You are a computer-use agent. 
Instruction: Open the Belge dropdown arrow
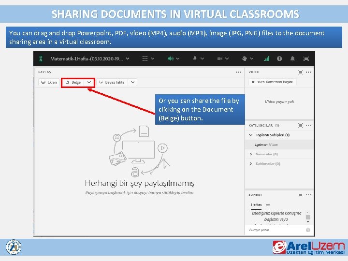(89, 82)
